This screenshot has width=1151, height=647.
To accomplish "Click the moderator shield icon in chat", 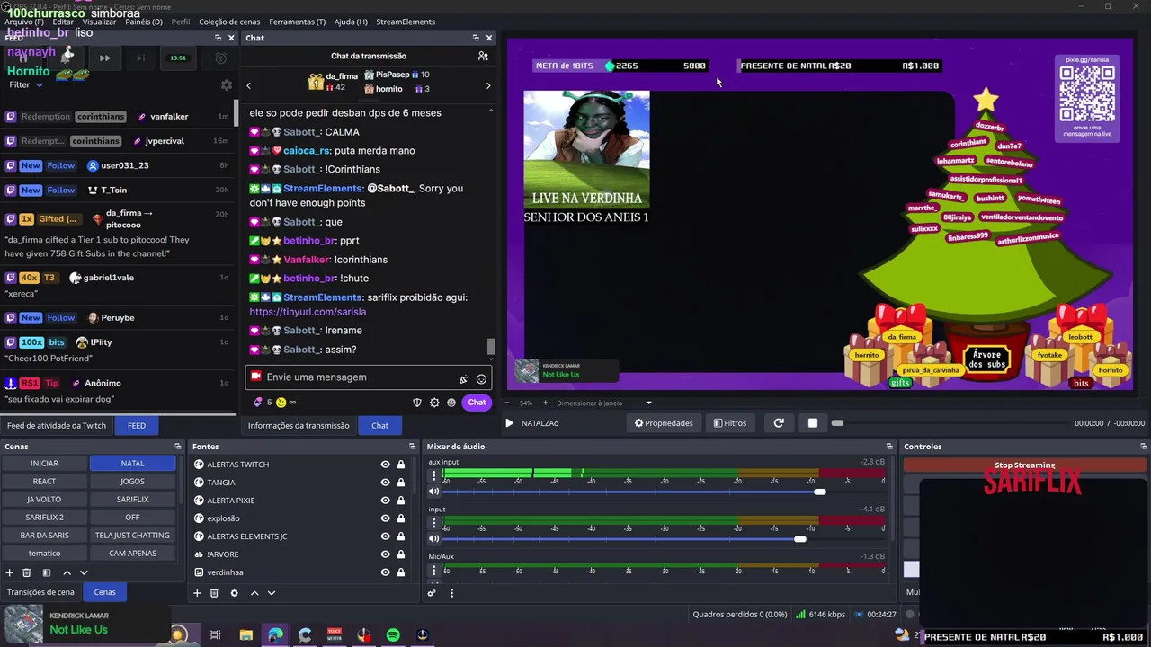I will pos(416,403).
